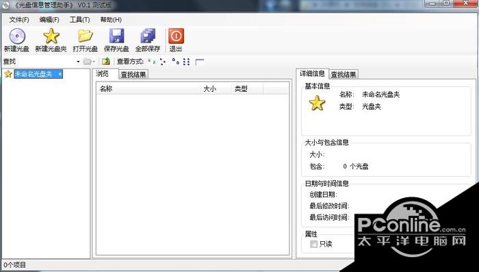Click the 保存光盘 floppy icon
Screen dimensions: 479x272
[x=117, y=36]
